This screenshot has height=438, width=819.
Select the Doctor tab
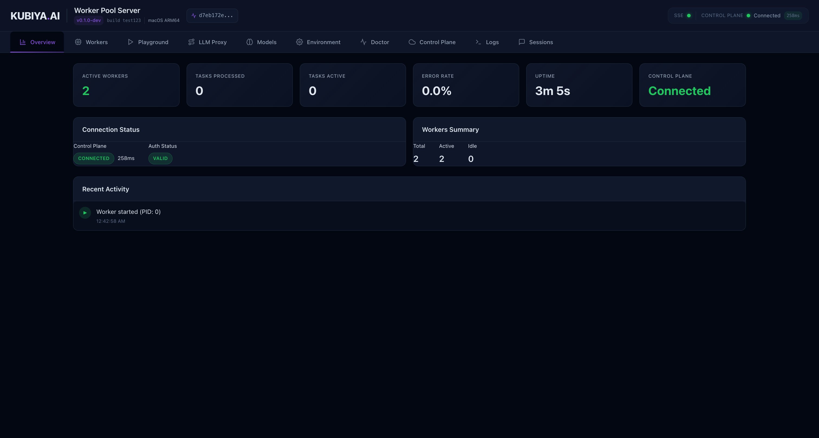click(375, 42)
